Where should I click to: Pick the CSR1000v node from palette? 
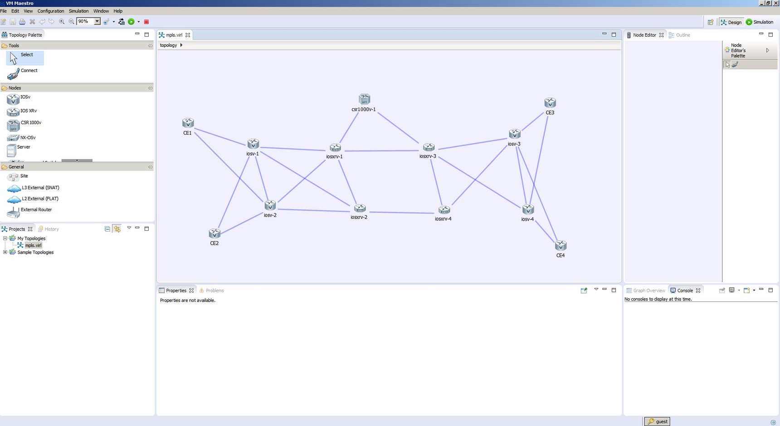point(24,125)
